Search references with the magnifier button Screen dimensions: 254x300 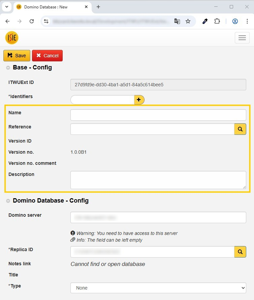pyautogui.click(x=240, y=129)
